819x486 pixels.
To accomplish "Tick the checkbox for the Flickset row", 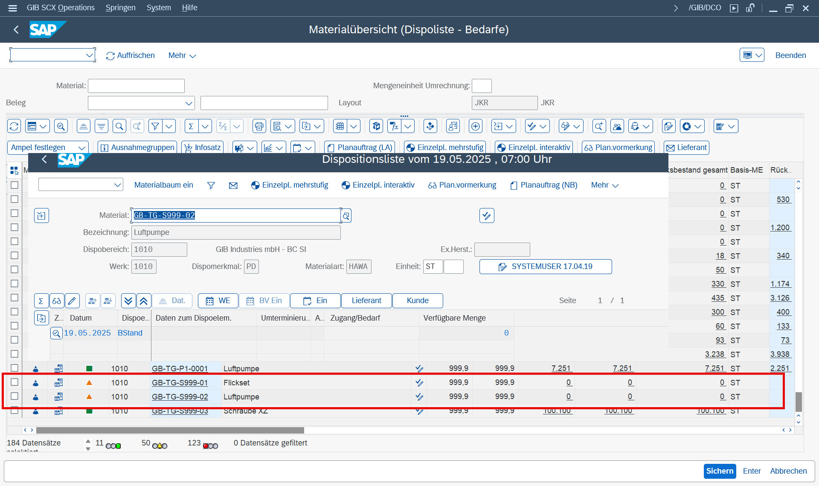I will pos(15,382).
